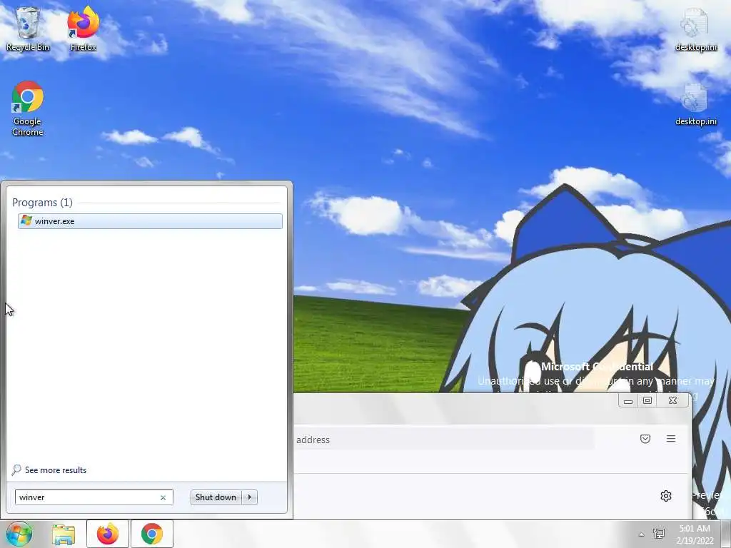
Task: Open the taskbar clock and date
Action: pyautogui.click(x=695, y=534)
